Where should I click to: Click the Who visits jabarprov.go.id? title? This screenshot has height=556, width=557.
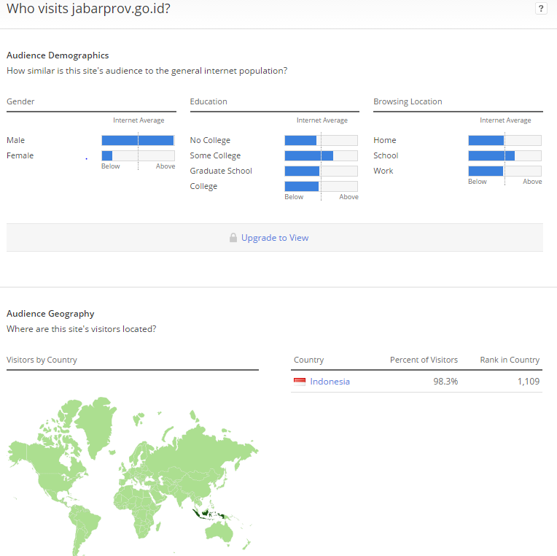88,9
